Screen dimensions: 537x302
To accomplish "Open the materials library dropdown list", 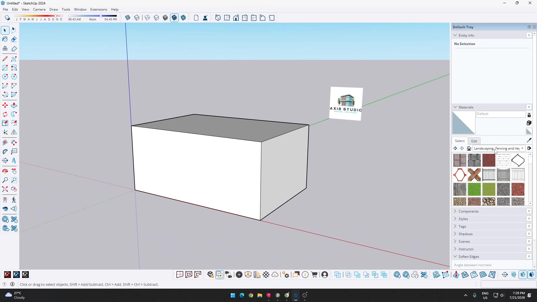I will [x=523, y=148].
